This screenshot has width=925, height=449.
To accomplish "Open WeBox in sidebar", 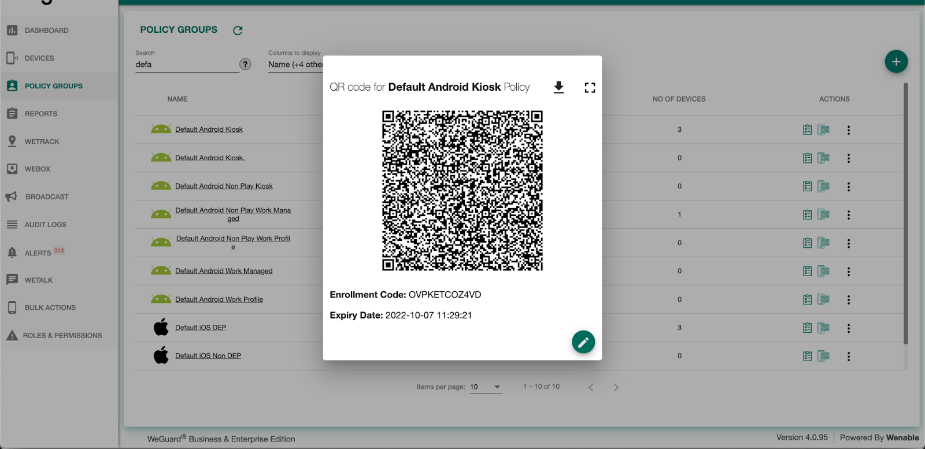I will tap(59, 169).
